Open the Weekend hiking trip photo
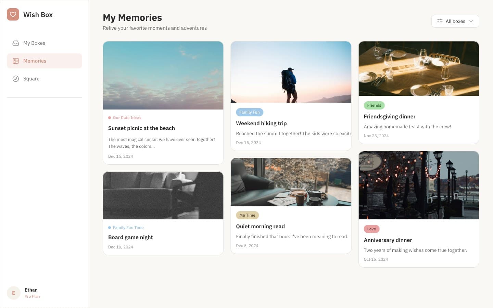Viewport: 493px width, 308px height. (291, 72)
